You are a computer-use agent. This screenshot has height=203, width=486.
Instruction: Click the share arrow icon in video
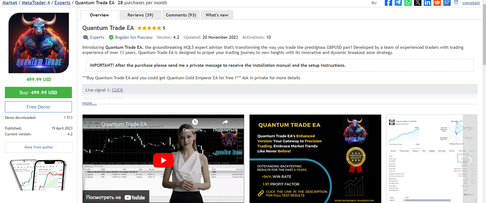coord(225,122)
